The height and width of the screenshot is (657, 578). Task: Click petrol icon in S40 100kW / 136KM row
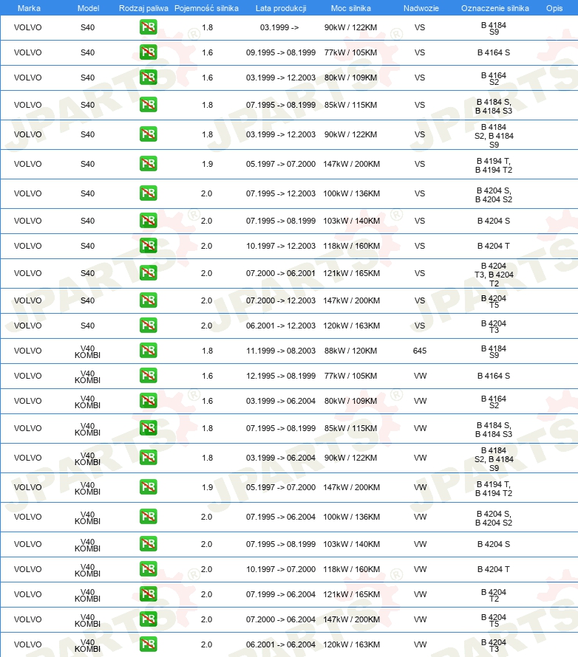pyautogui.click(x=149, y=193)
